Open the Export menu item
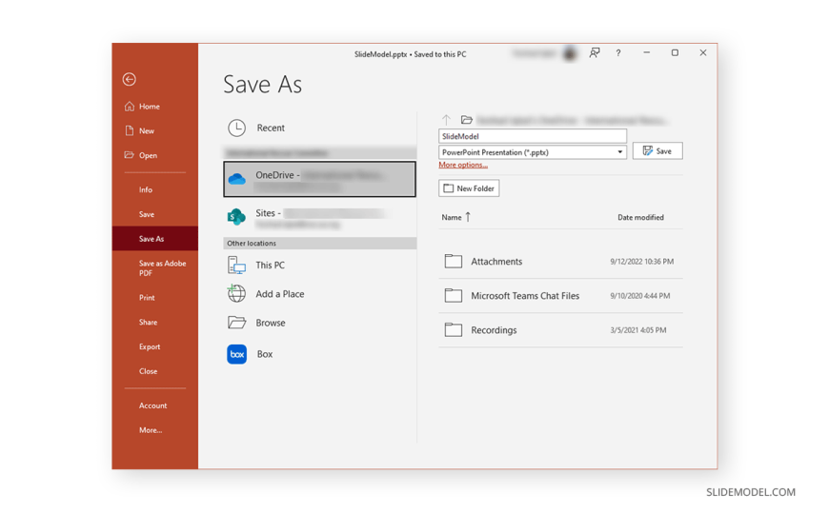This screenshot has width=829, height=513. [x=150, y=347]
